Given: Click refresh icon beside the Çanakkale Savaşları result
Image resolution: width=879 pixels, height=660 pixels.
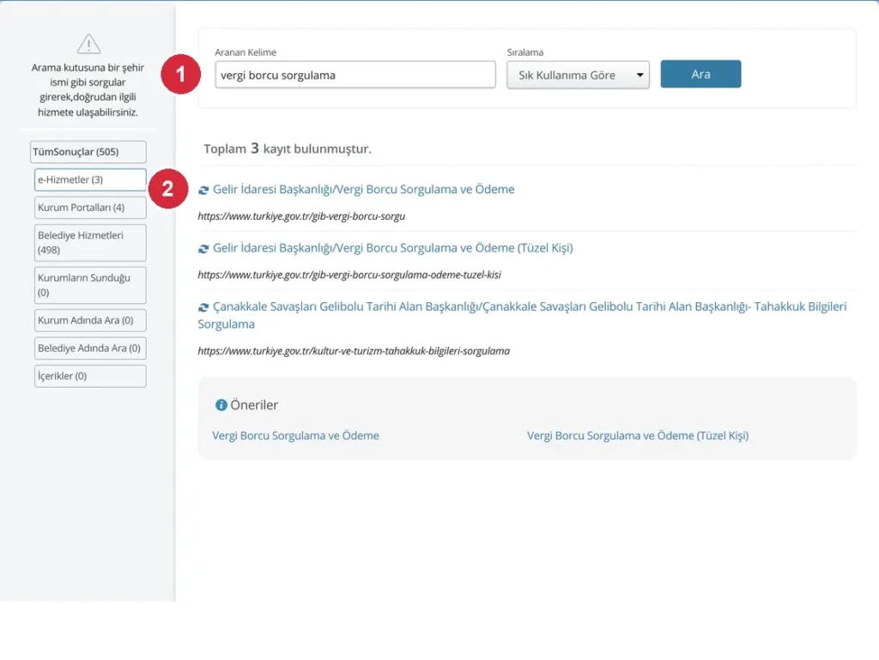Looking at the screenshot, I should (x=203, y=307).
